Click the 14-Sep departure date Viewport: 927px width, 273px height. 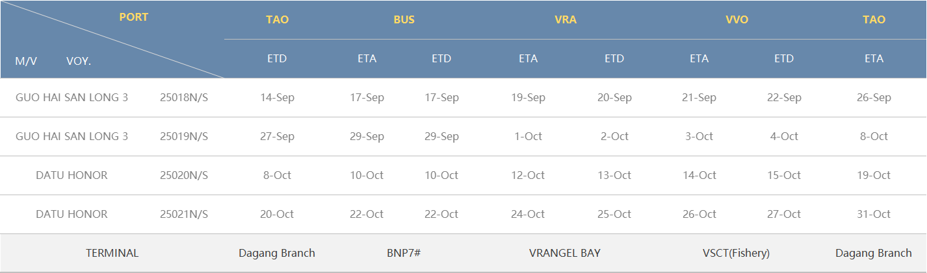pyautogui.click(x=277, y=98)
